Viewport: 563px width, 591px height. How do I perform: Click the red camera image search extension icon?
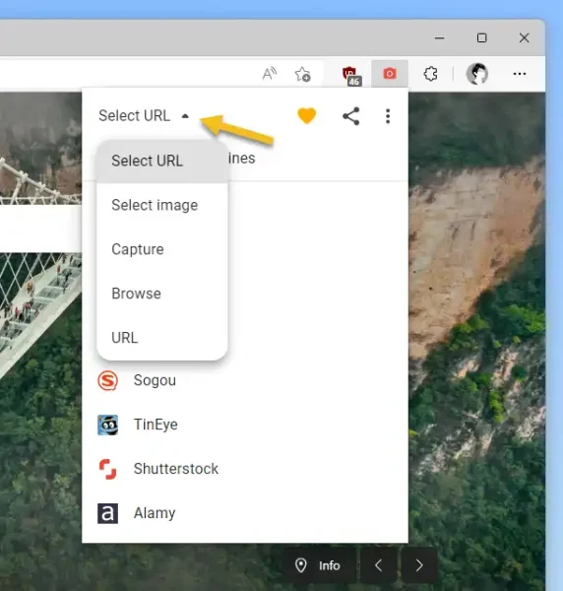390,74
